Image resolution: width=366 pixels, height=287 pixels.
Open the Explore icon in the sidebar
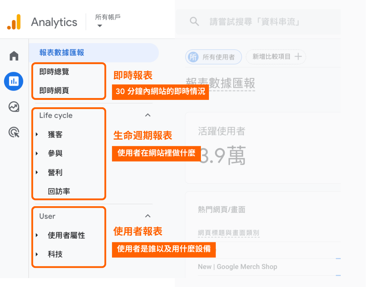point(14,107)
